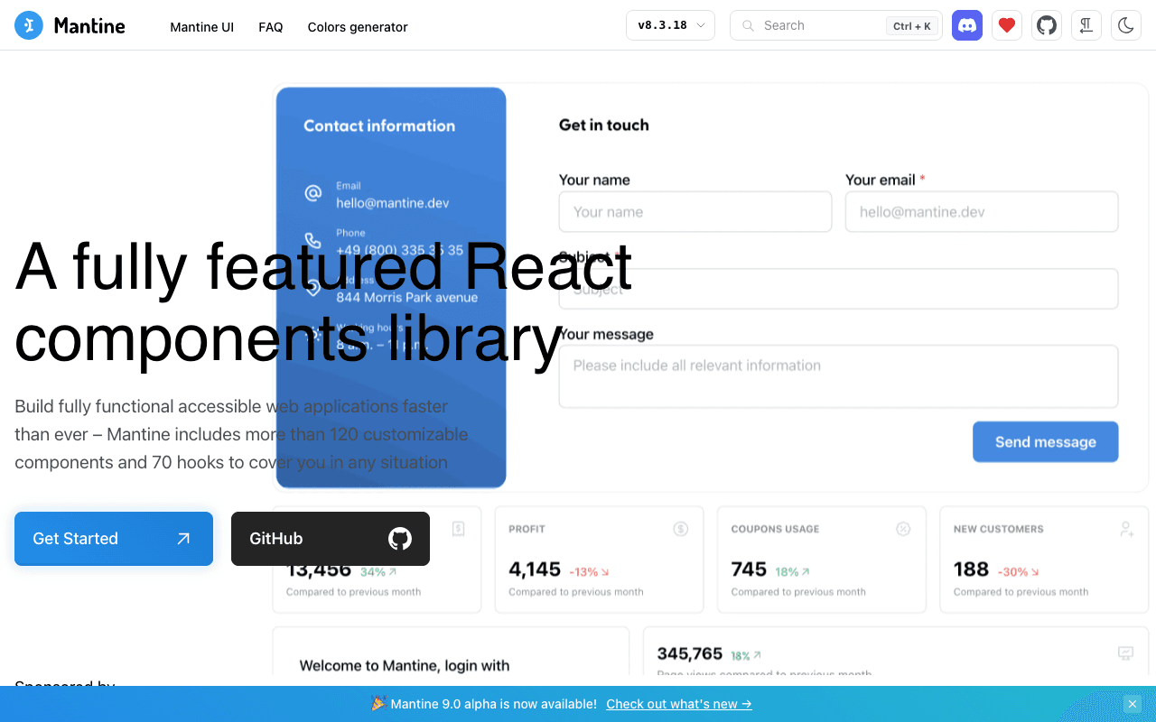
Task: Click the hello@mantine.dev email text
Action: pyautogui.click(x=393, y=203)
